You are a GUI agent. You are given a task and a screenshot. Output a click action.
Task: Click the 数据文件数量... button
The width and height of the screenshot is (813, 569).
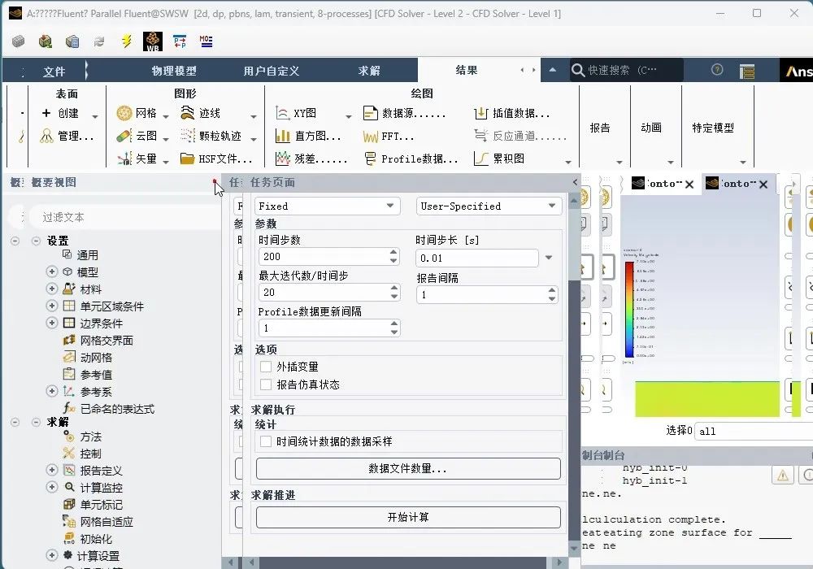point(407,469)
